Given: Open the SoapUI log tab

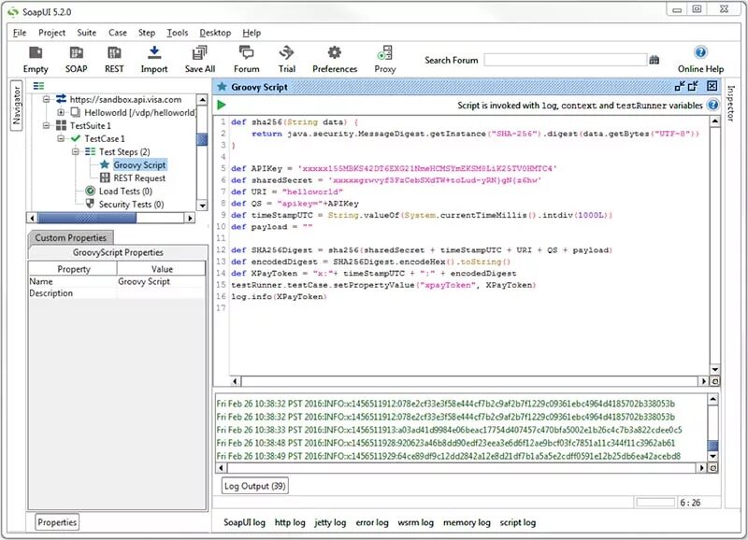Looking at the screenshot, I should pyautogui.click(x=244, y=522).
